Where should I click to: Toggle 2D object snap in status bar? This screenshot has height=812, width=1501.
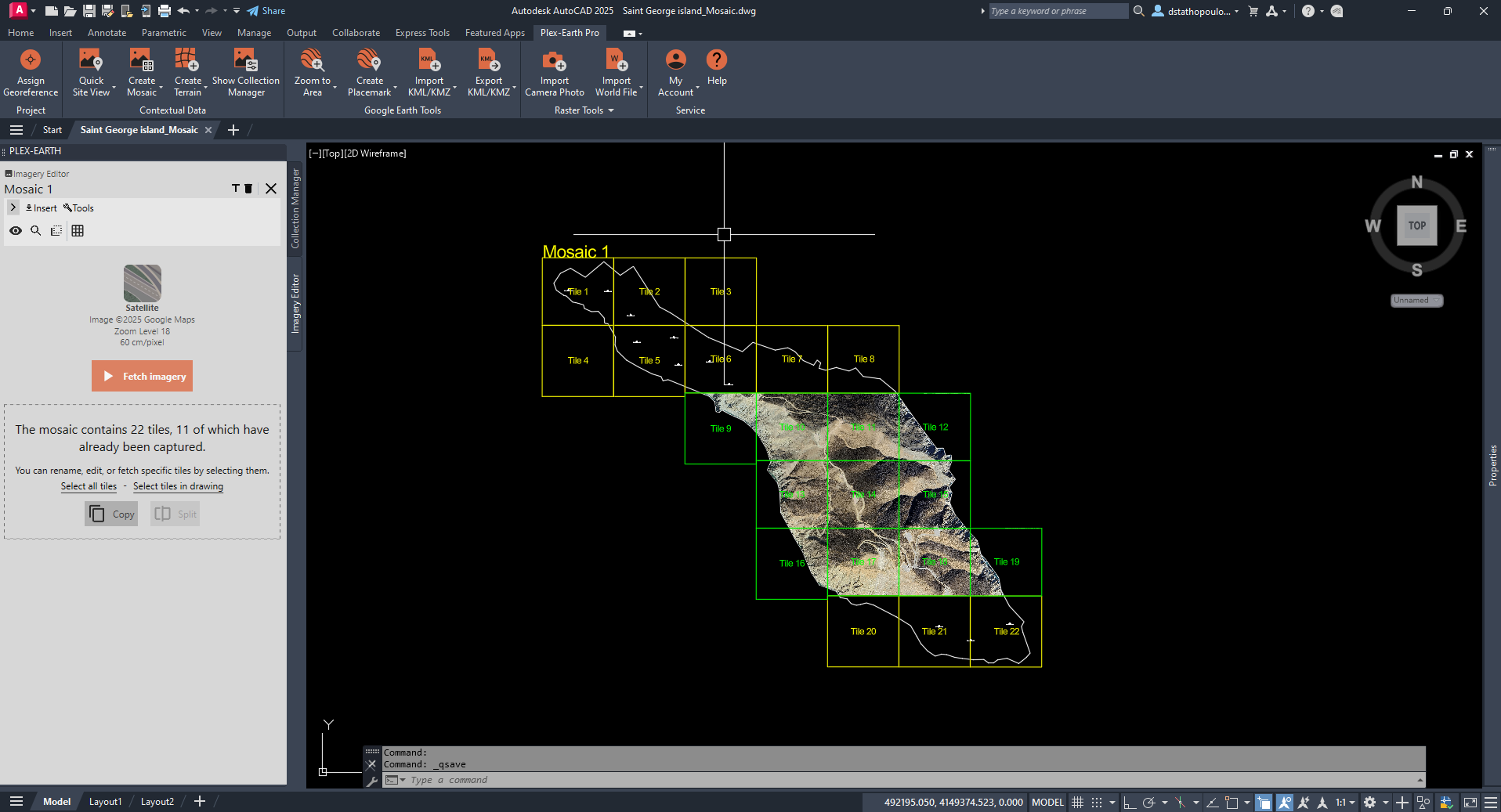tap(1232, 802)
